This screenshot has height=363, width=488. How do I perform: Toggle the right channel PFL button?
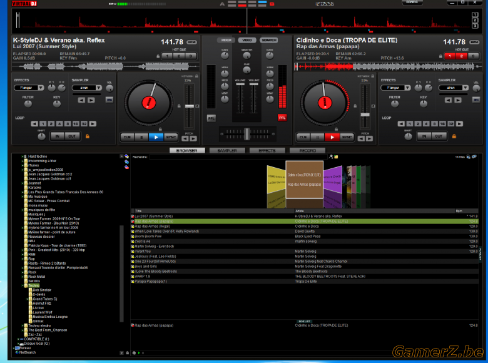tap(282, 118)
